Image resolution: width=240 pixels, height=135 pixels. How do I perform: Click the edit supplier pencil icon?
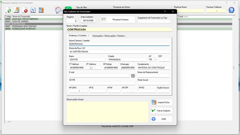pyautogui.click(x=16, y=10)
